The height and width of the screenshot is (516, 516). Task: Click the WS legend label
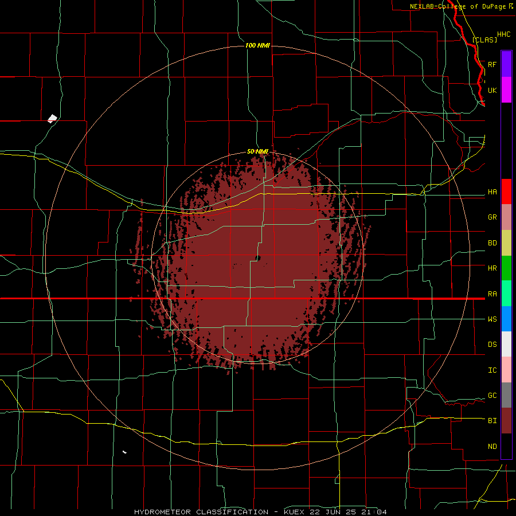(492, 319)
